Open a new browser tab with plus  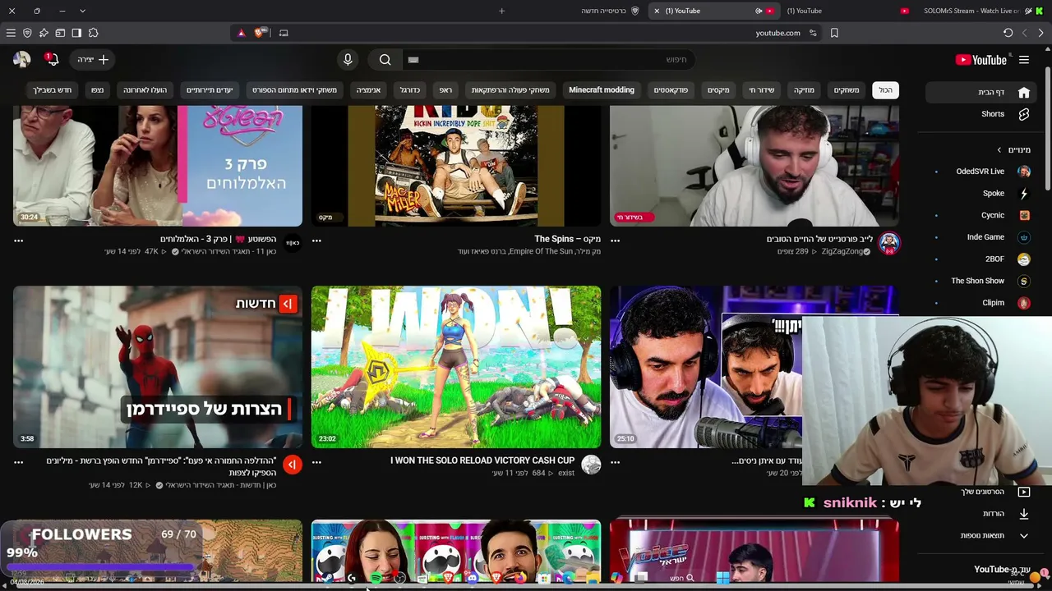[x=501, y=11]
